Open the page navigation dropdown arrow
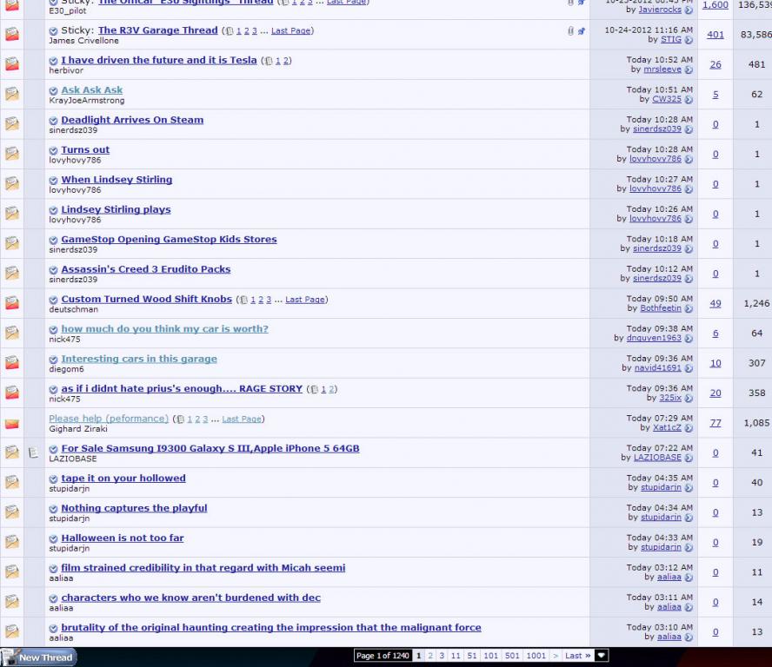The height and width of the screenshot is (667, 772). pyautogui.click(x=601, y=656)
